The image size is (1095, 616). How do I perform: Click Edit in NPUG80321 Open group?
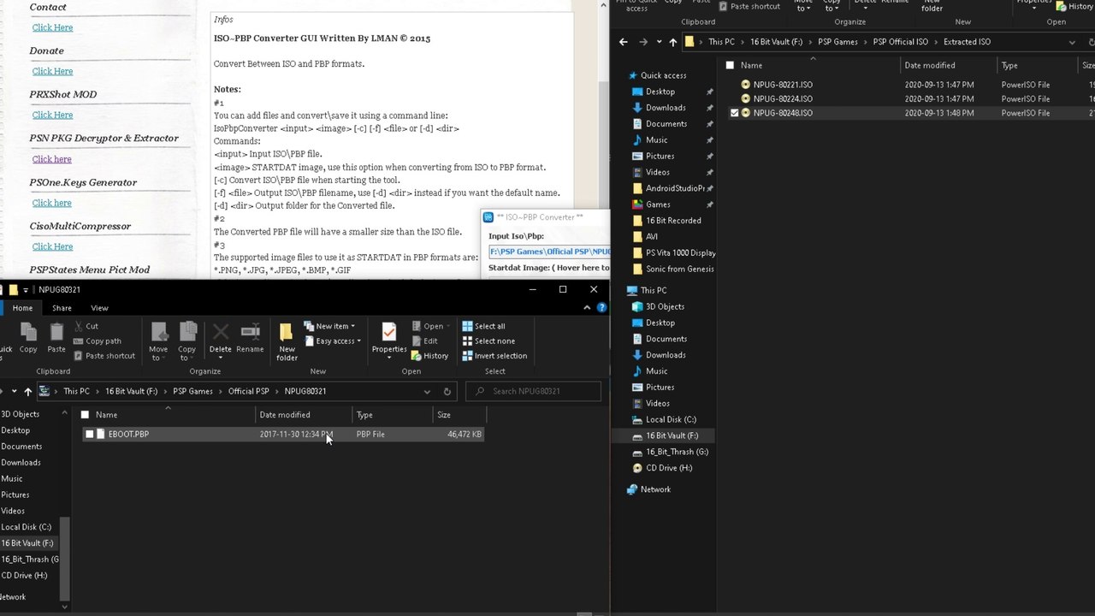pyautogui.click(x=424, y=341)
